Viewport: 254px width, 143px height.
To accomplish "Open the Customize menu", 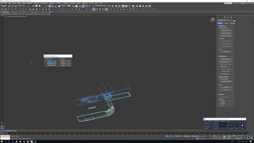I will pyautogui.click(x=65, y=3).
